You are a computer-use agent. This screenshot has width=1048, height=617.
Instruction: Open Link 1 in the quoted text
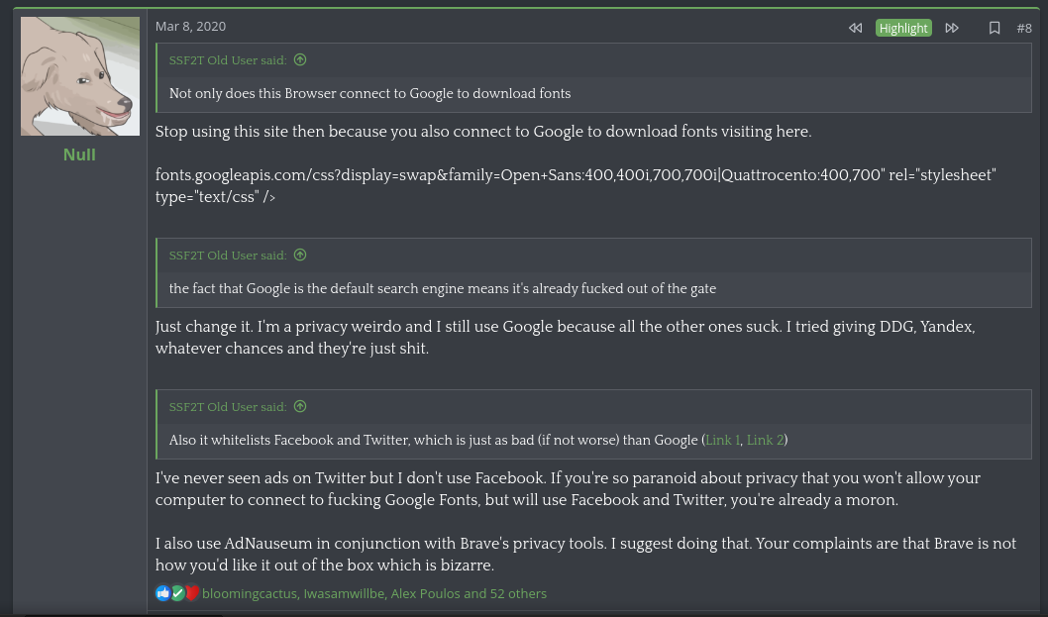pyautogui.click(x=722, y=440)
